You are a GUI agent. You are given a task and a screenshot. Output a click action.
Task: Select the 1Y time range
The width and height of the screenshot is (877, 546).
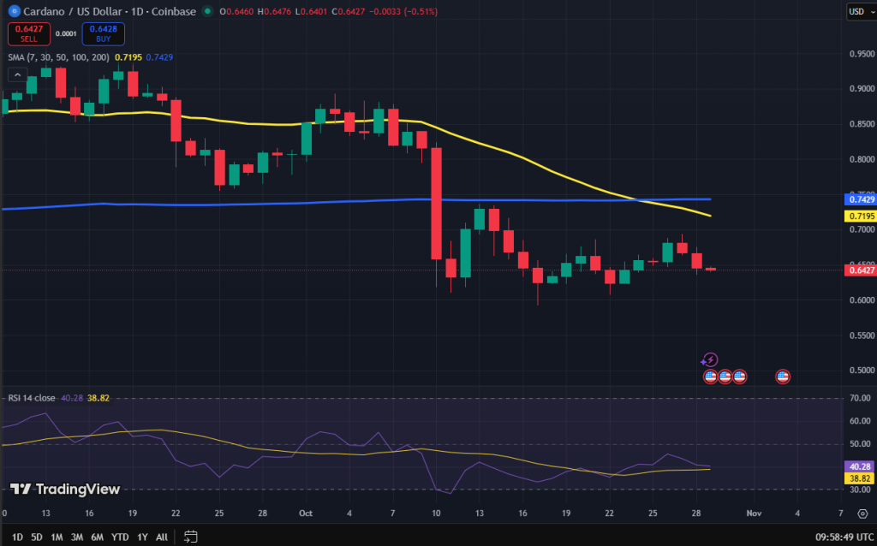tap(143, 537)
